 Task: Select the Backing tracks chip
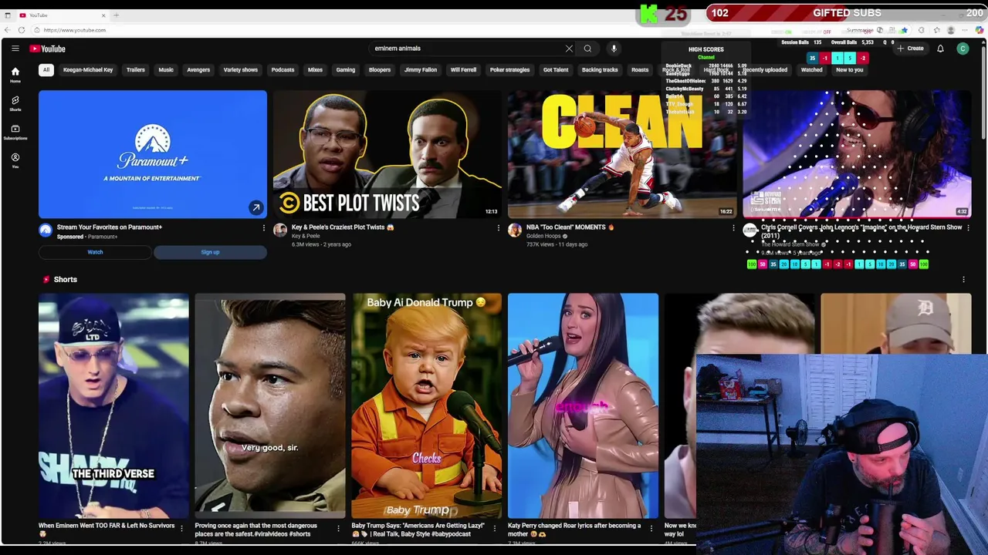600,70
